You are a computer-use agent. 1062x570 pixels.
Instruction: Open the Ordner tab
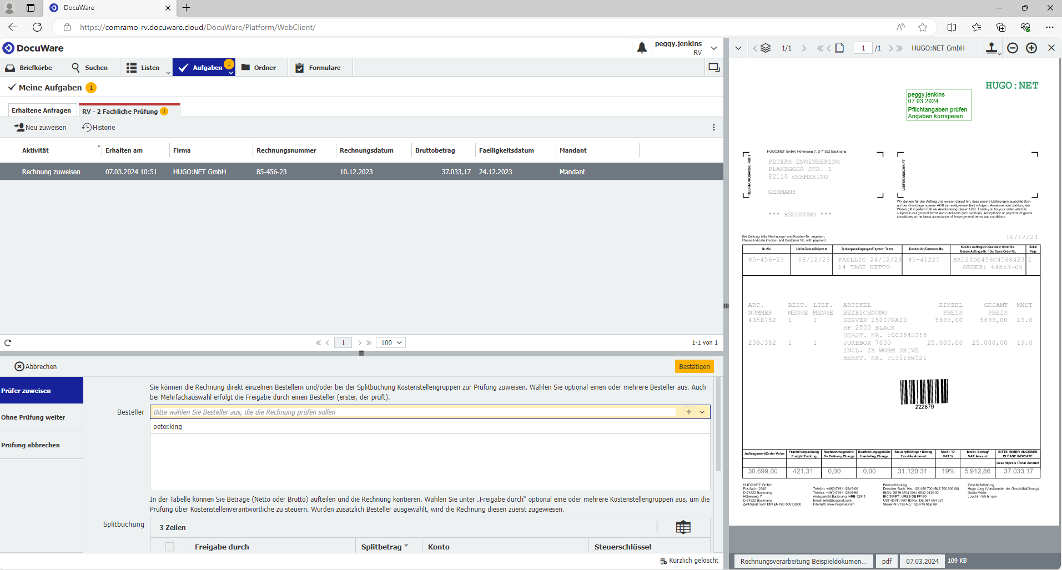coord(259,68)
